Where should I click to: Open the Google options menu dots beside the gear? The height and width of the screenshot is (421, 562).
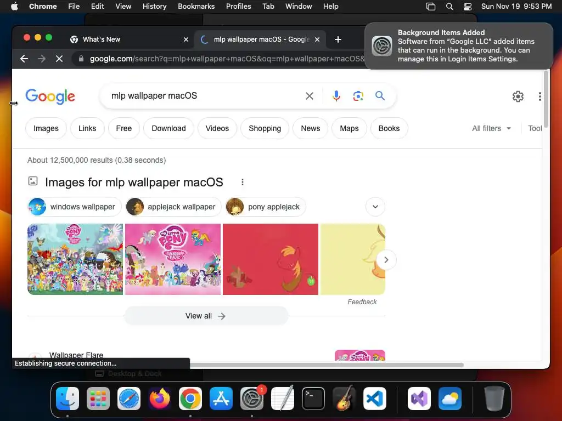pyautogui.click(x=539, y=96)
